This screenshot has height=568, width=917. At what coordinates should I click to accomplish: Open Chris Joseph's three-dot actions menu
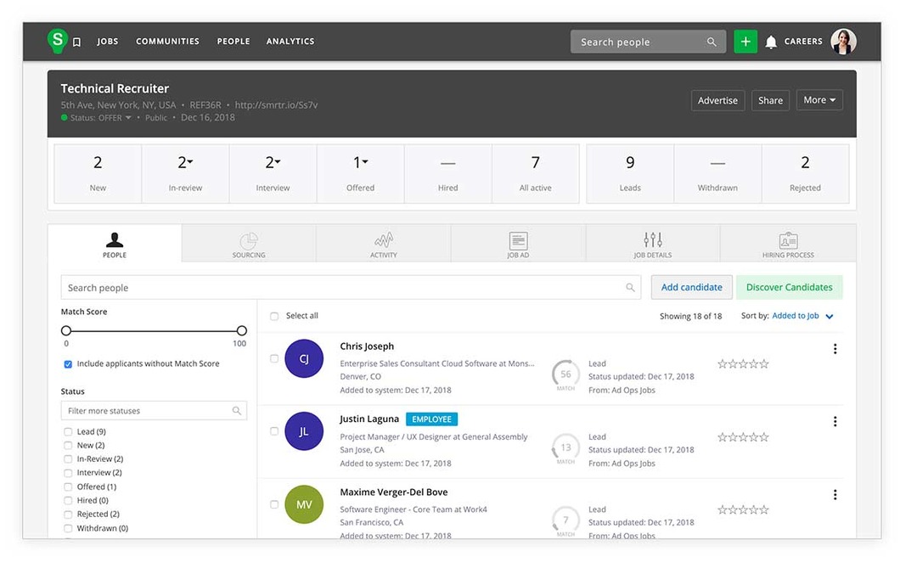pyautogui.click(x=835, y=348)
